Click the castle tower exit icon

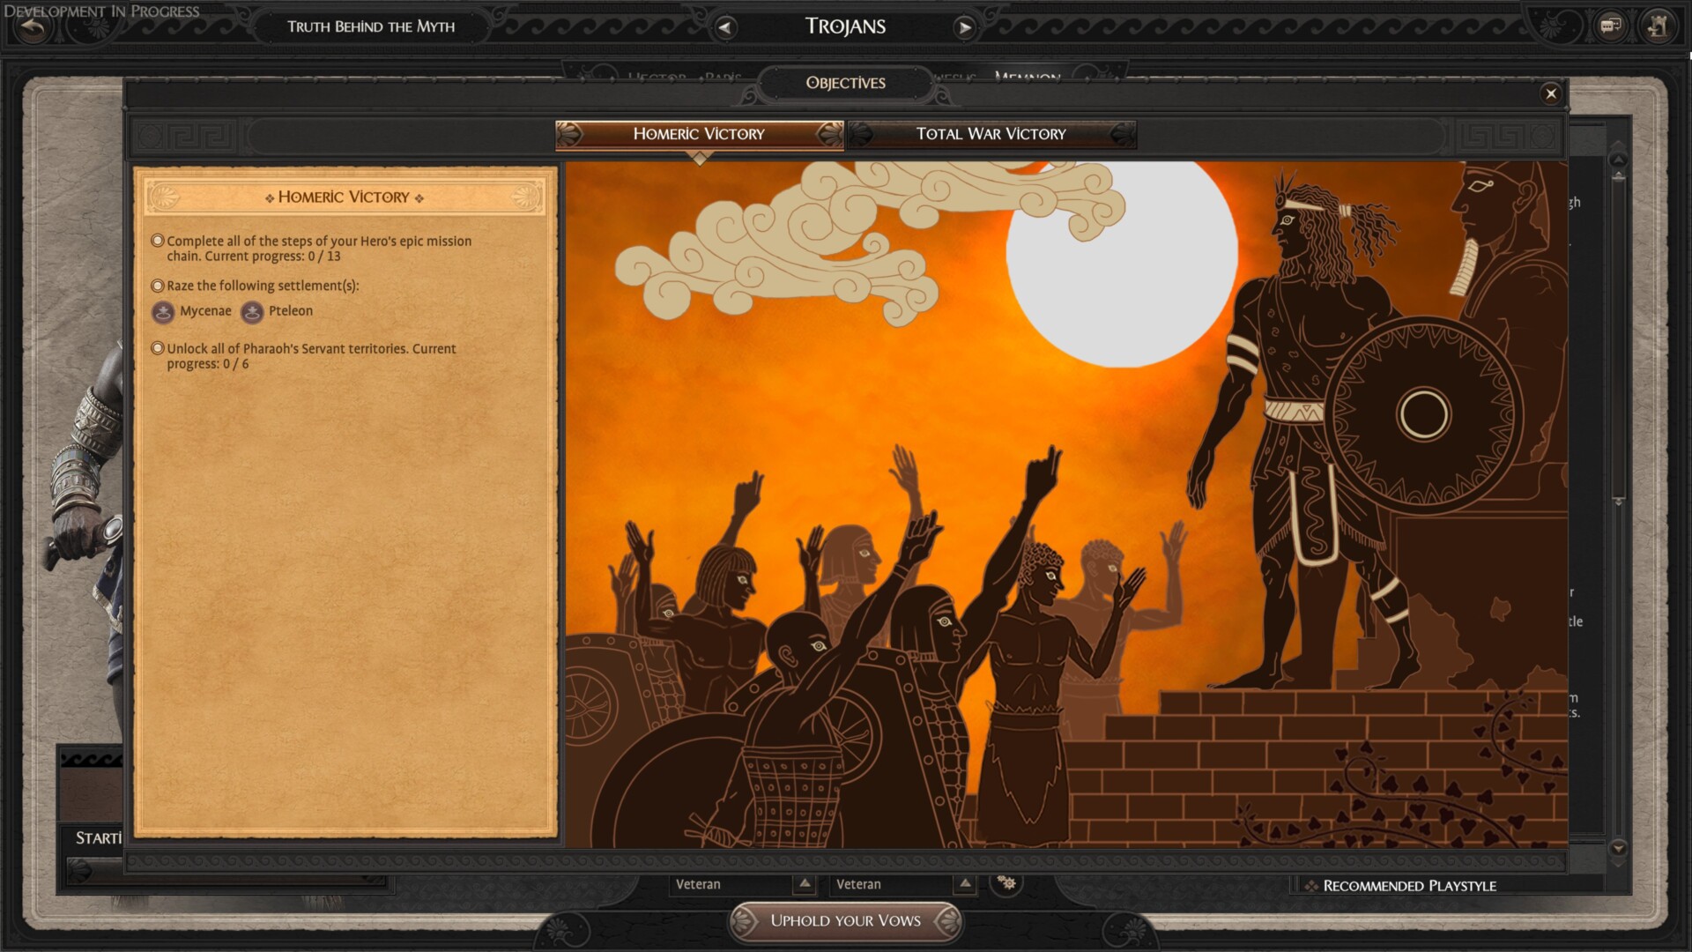coord(1657,26)
